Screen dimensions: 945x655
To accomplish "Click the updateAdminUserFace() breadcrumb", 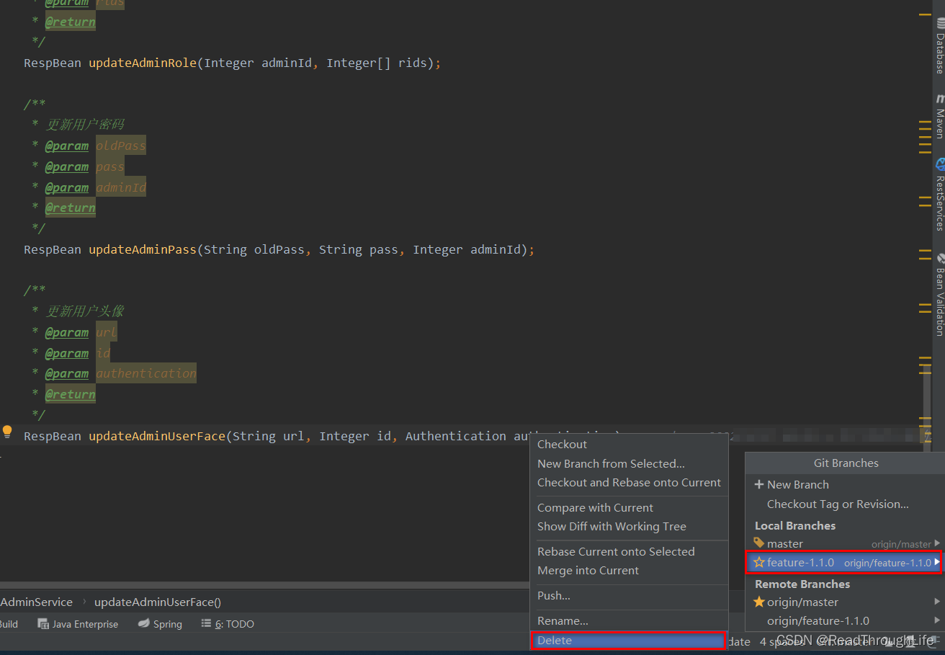I will 158,602.
